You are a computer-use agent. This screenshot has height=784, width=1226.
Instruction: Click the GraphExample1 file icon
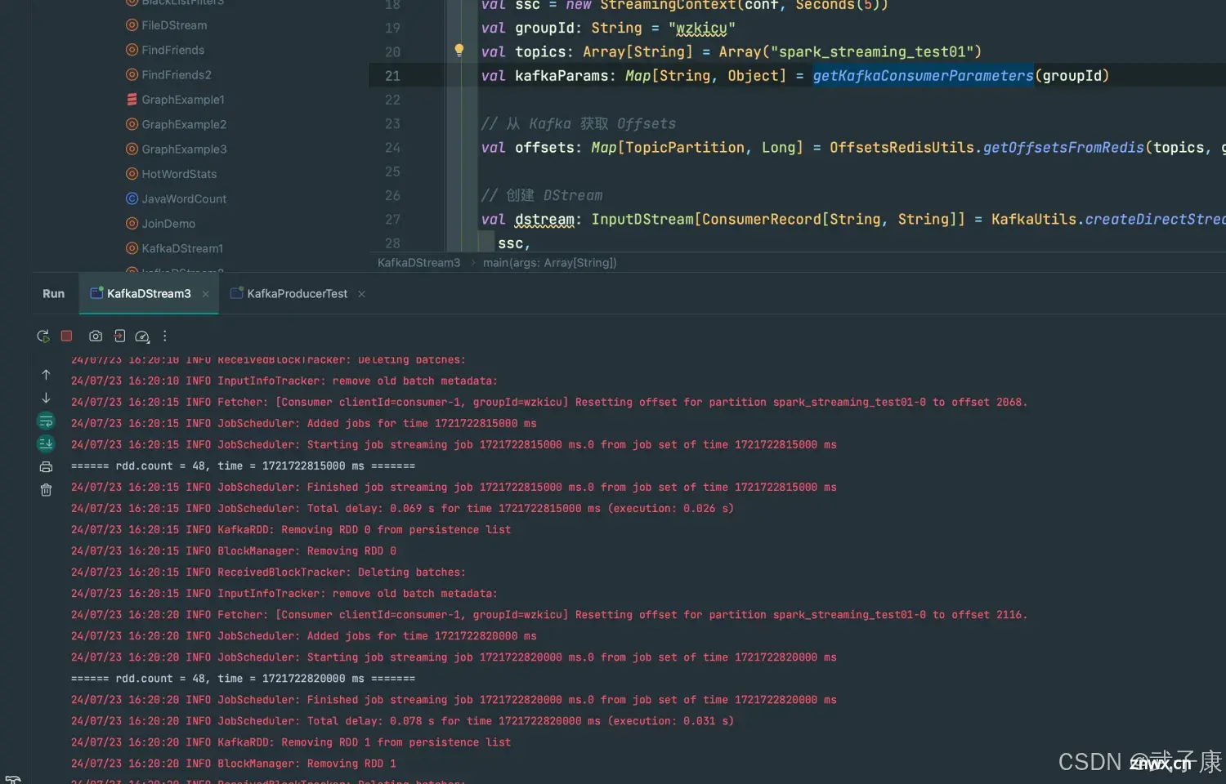click(132, 100)
